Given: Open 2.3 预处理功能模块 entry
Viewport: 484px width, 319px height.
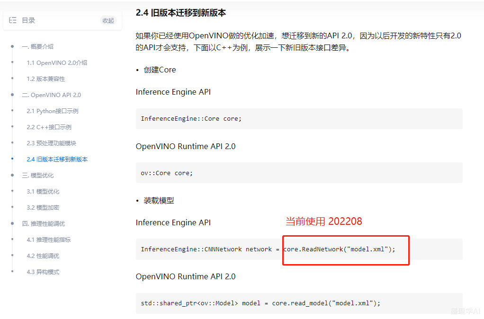Looking at the screenshot, I should (x=51, y=143).
